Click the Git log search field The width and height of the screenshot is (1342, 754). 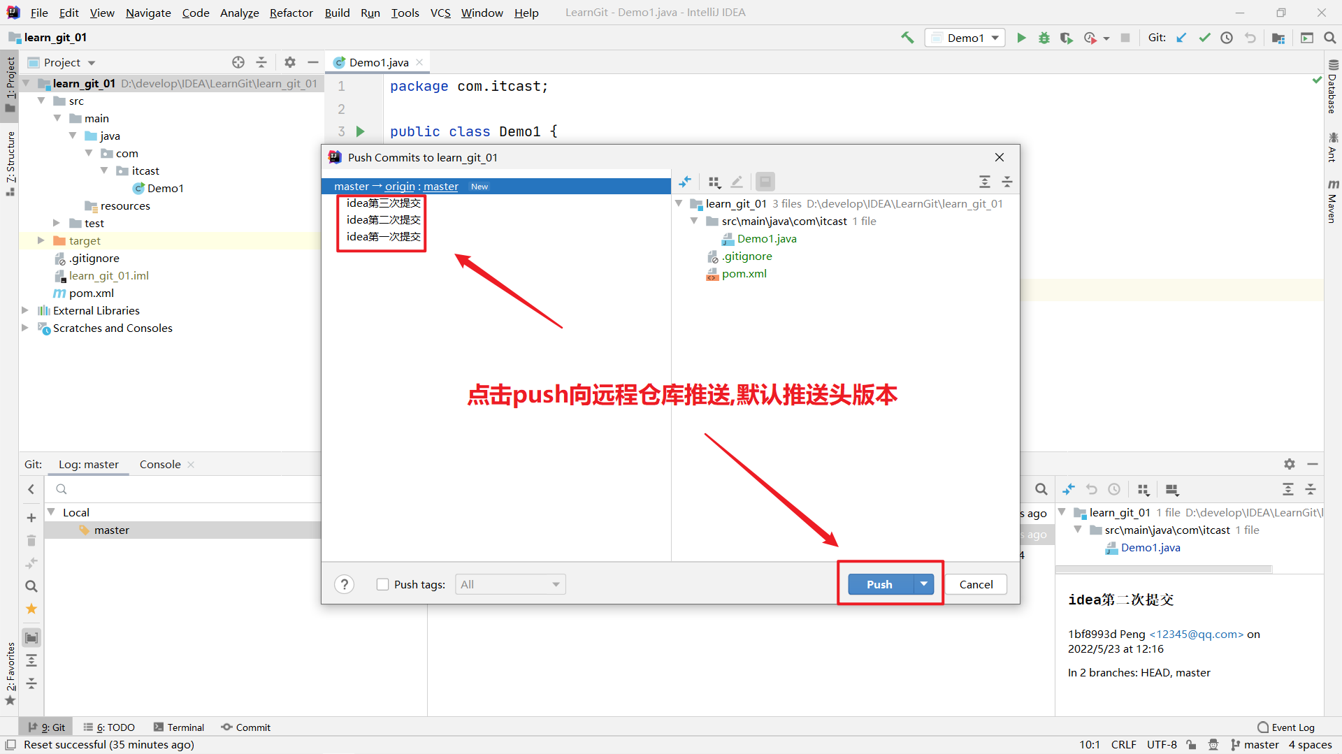(183, 489)
